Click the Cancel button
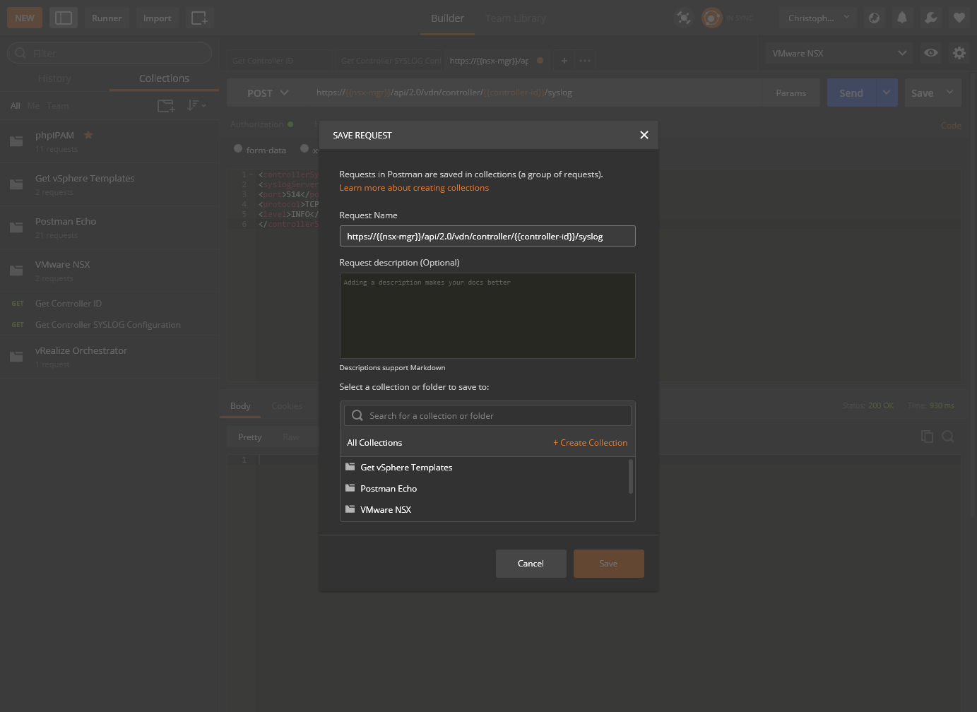Viewport: 977px width, 712px height. [x=531, y=564]
